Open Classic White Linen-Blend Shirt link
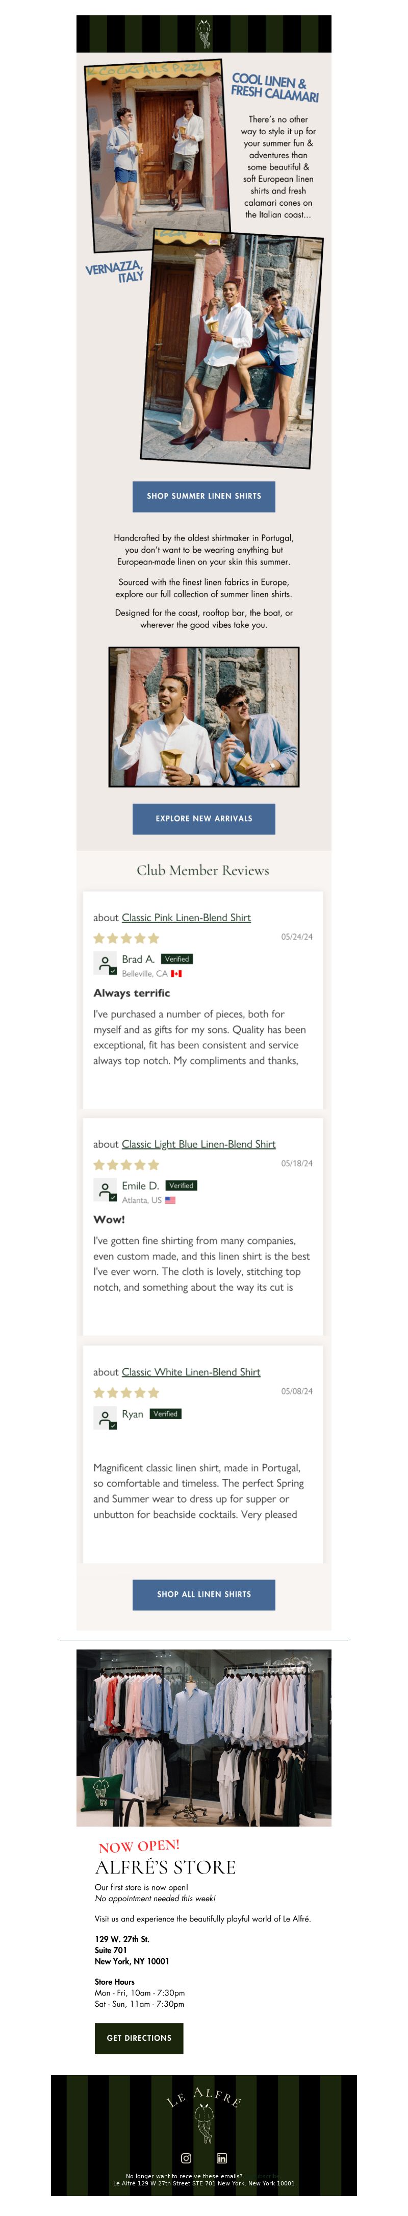Image resolution: width=408 pixels, height=2216 pixels. tap(191, 1372)
